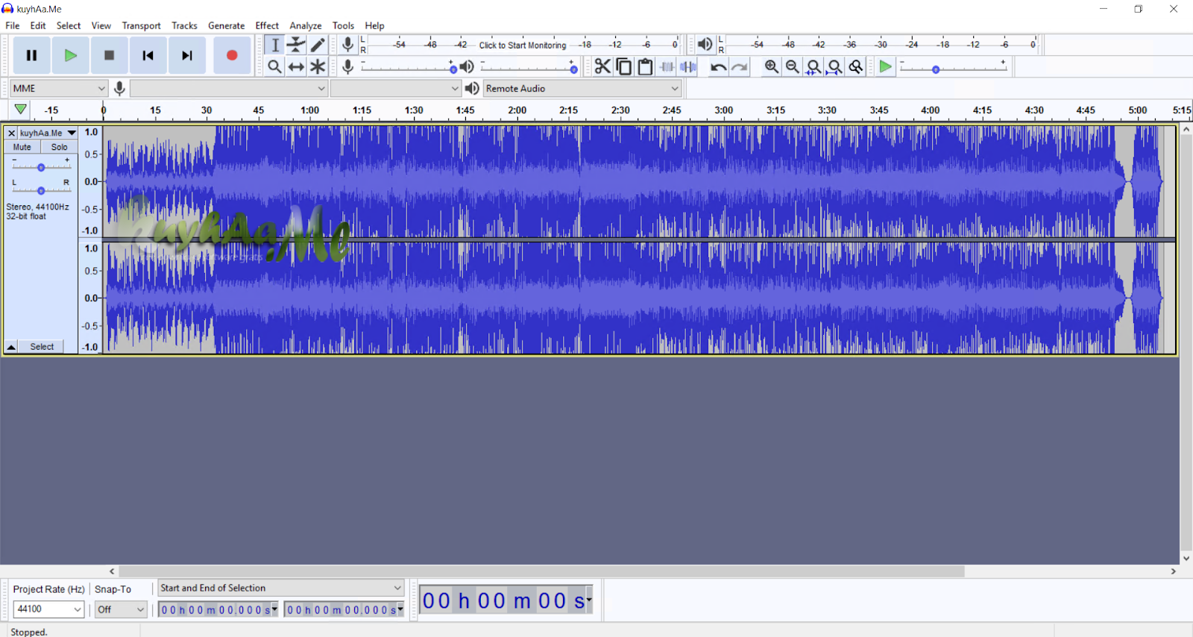Viewport: 1193px width, 637px height.
Task: Open the Effect menu
Action: click(x=267, y=25)
